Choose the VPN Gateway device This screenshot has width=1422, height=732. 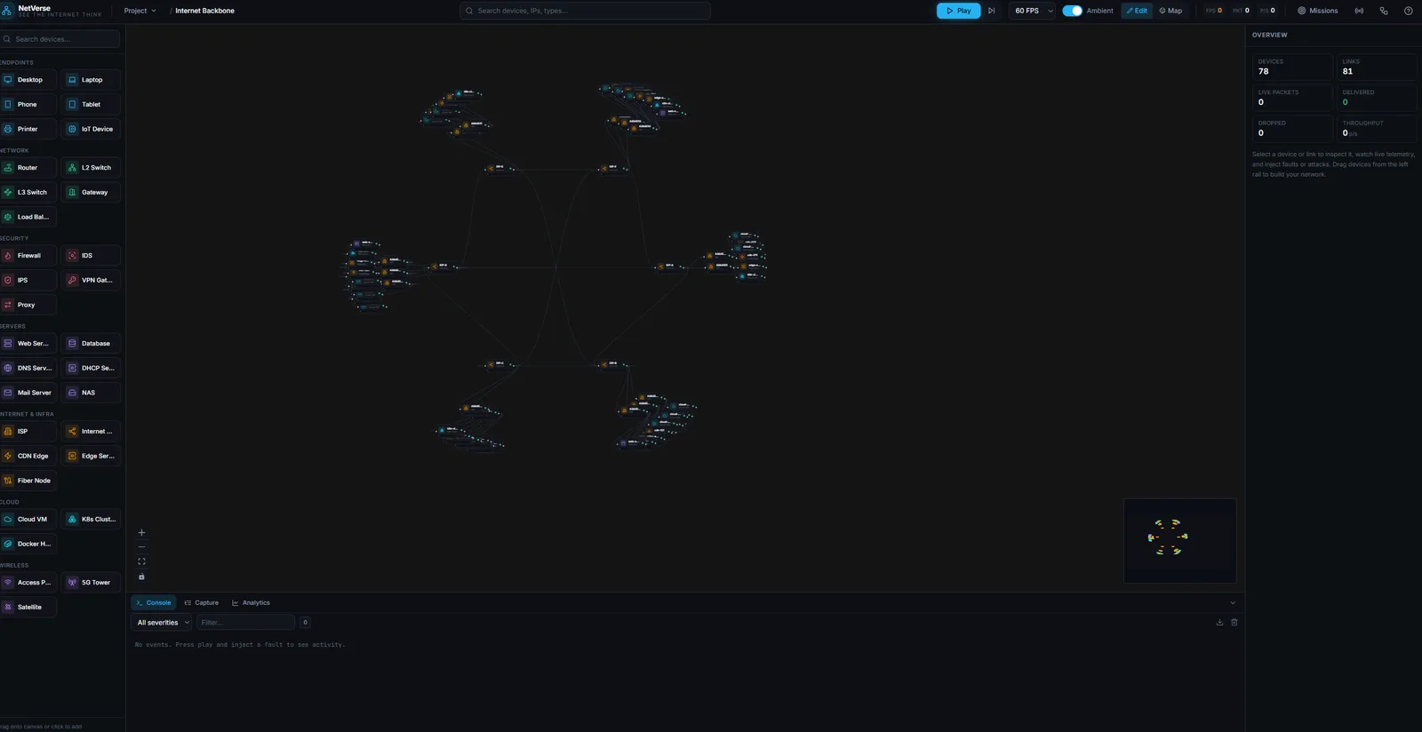(x=91, y=280)
